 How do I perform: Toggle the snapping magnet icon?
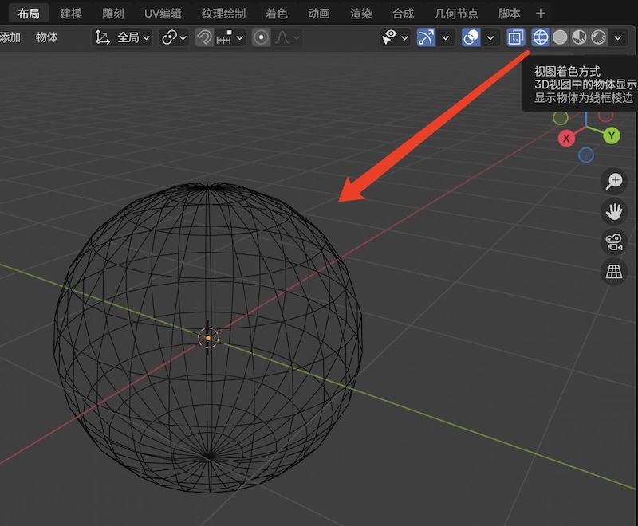click(x=204, y=37)
